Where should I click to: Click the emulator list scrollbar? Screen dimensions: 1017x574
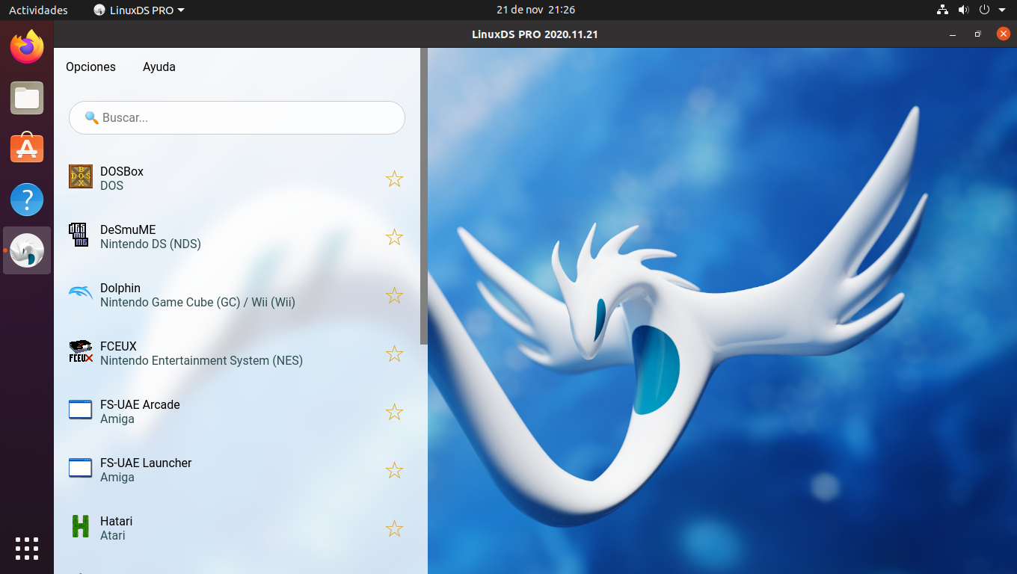coord(424,196)
